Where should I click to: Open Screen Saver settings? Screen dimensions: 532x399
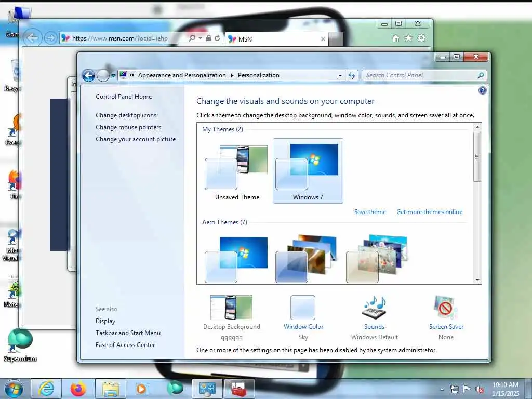point(446,318)
